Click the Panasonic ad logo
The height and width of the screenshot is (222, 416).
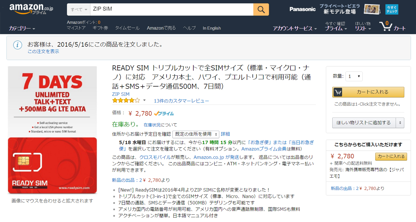(x=303, y=9)
